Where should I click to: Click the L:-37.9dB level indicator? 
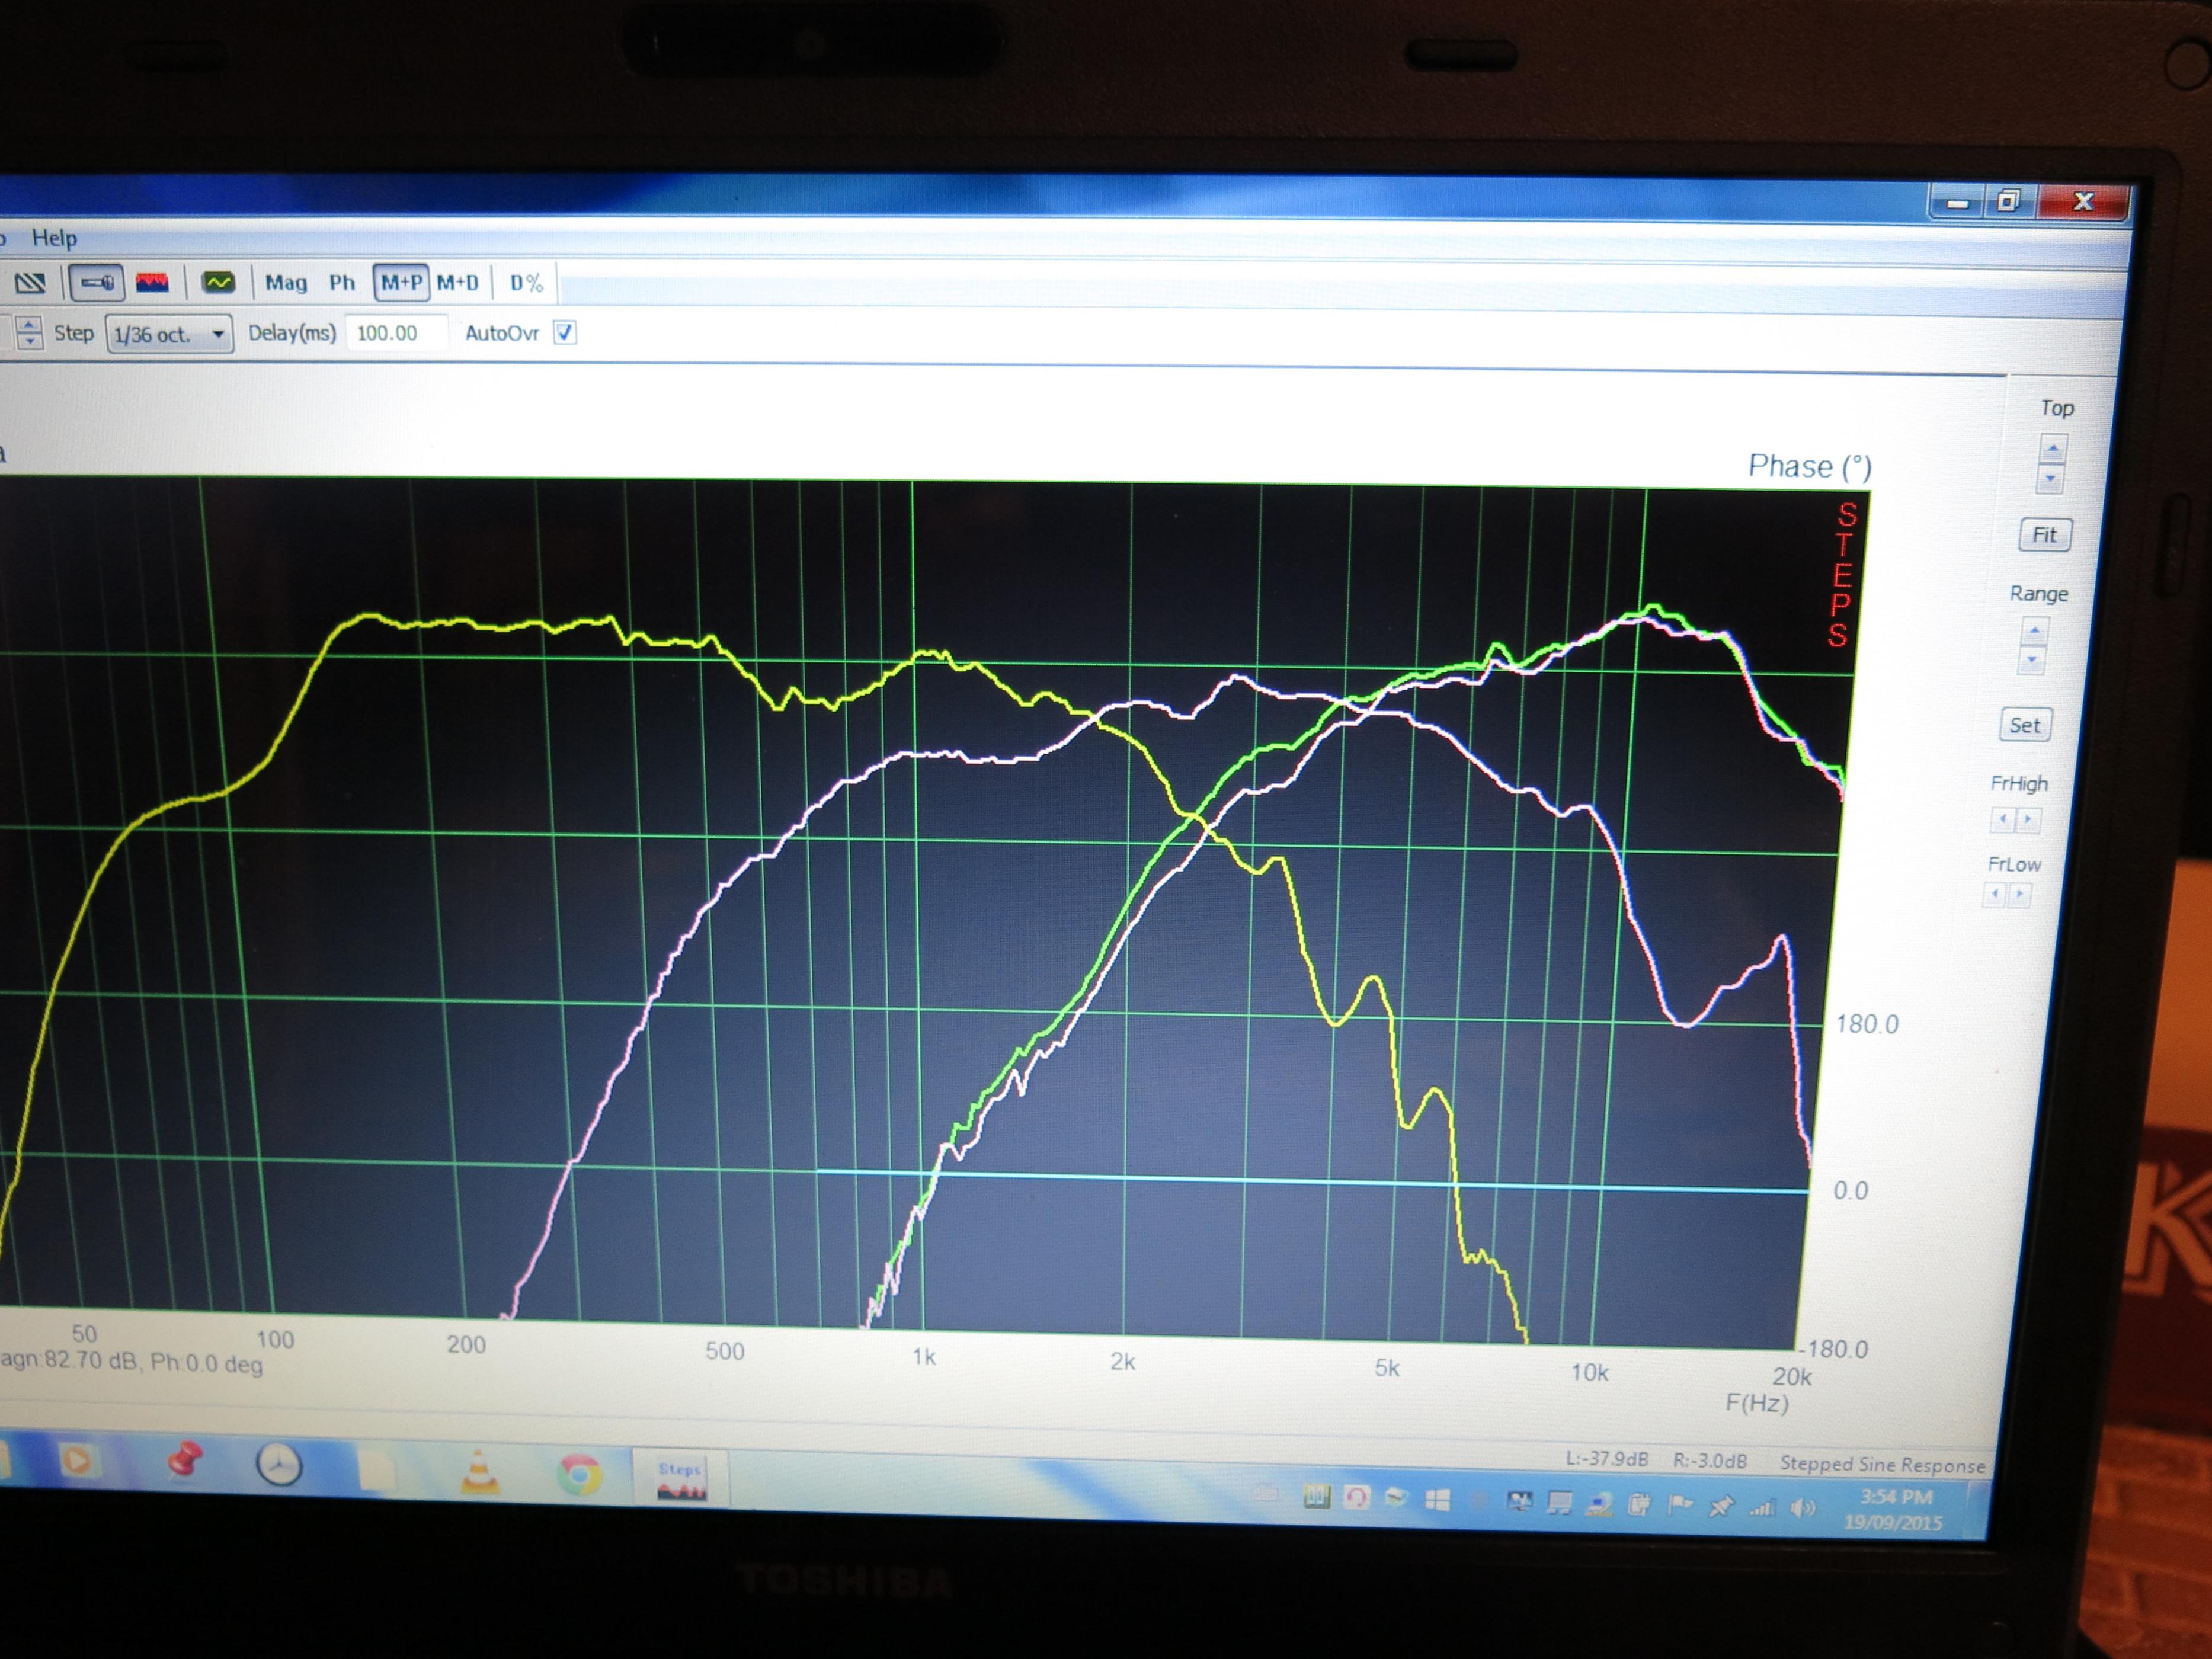(x=1606, y=1459)
